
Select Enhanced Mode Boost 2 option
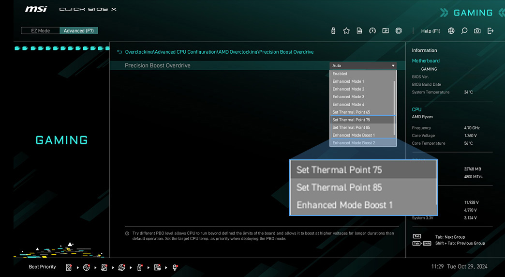tap(362, 143)
